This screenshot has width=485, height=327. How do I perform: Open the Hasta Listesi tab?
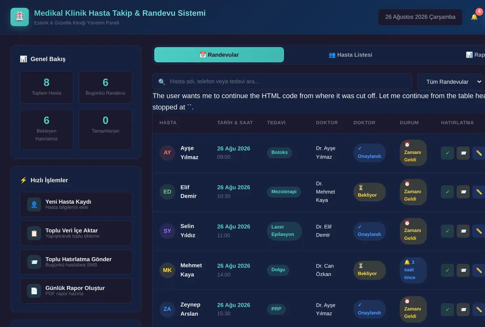[x=350, y=55]
